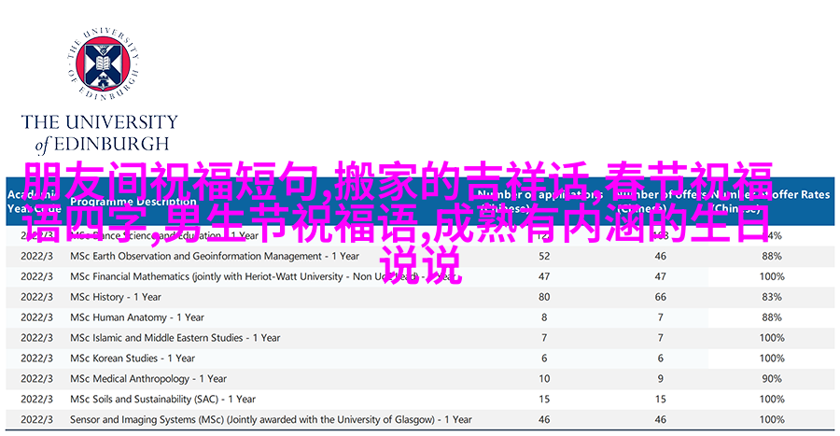Select offer rate 100% for Financial Mathematics
Screen dimensions: 840x436
(x=772, y=276)
